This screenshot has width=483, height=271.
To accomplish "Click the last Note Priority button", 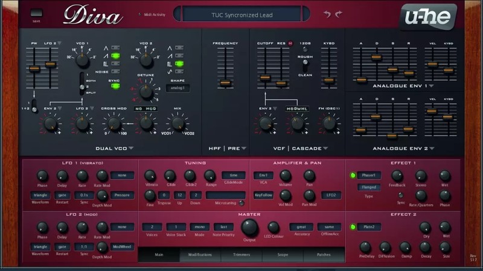I will coord(223,227).
